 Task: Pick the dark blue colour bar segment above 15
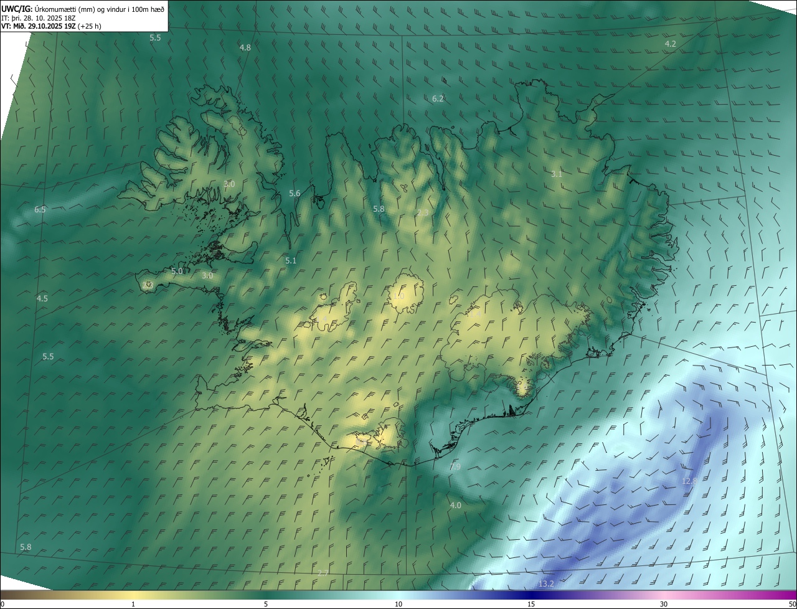click(531, 595)
